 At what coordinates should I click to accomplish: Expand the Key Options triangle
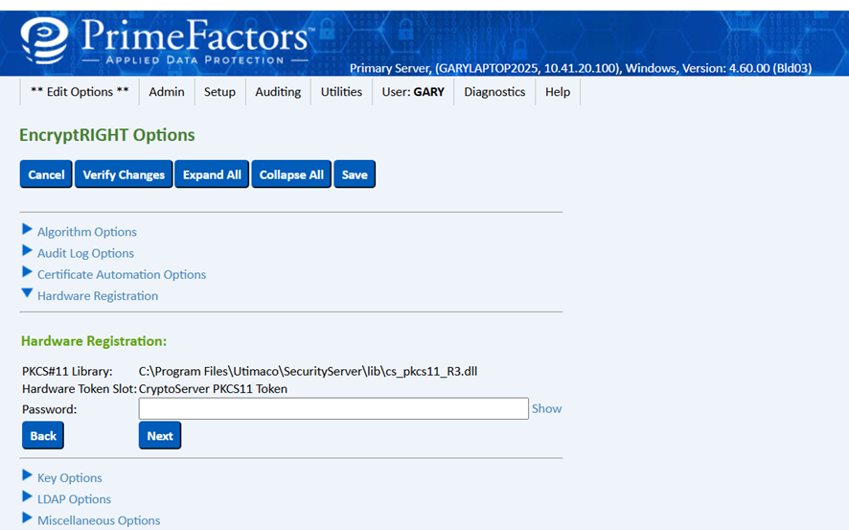pos(27,475)
